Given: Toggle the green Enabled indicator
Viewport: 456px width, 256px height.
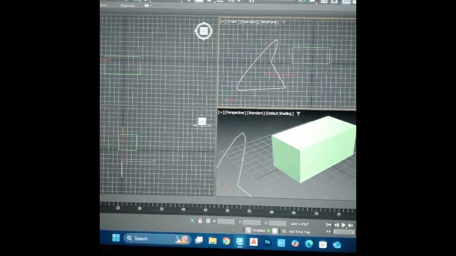Looking at the screenshot, I should [269, 231].
